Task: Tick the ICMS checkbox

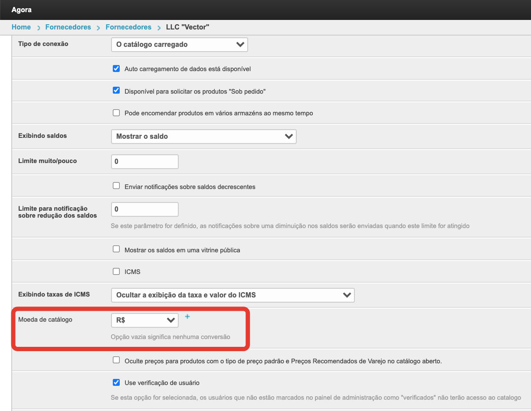Action: (x=116, y=271)
